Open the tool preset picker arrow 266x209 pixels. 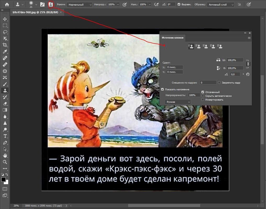(x=22, y=5)
